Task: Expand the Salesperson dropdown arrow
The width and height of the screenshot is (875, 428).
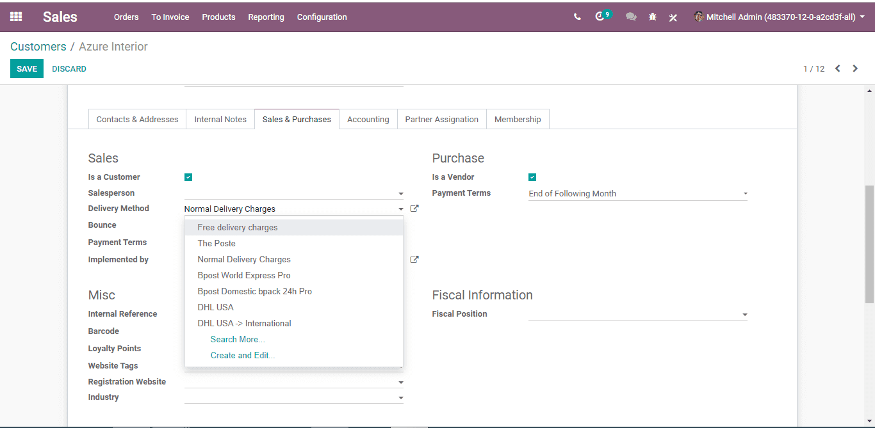Action: pos(401,194)
